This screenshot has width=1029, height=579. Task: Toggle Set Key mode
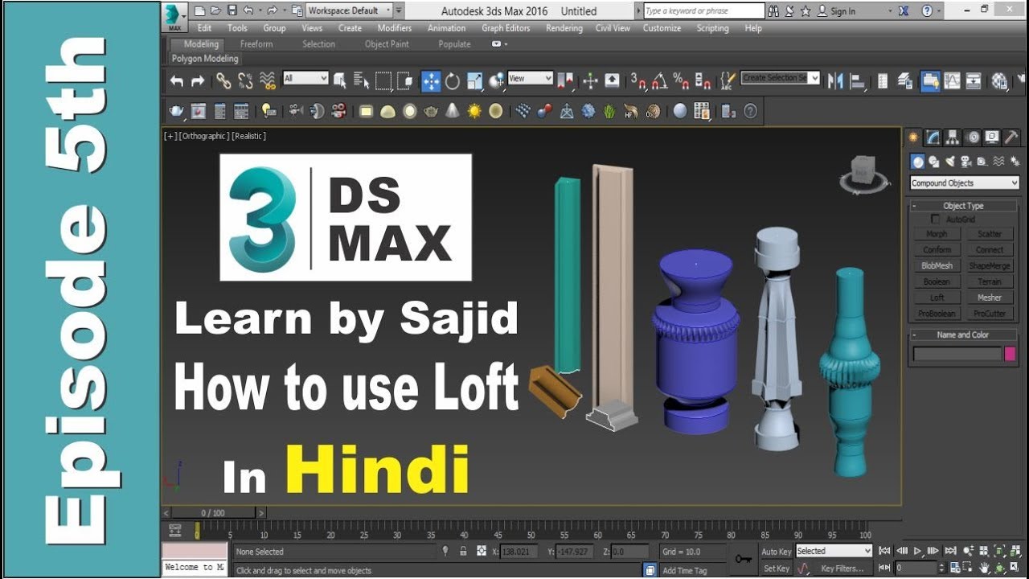pos(776,569)
